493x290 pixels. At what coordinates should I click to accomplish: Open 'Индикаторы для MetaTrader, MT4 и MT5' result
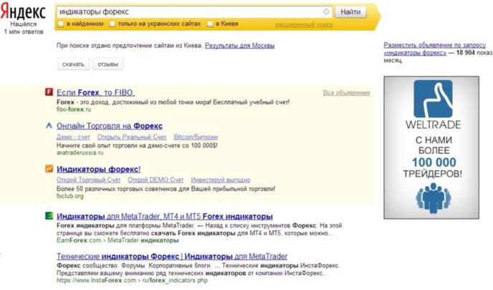pyautogui.click(x=164, y=216)
